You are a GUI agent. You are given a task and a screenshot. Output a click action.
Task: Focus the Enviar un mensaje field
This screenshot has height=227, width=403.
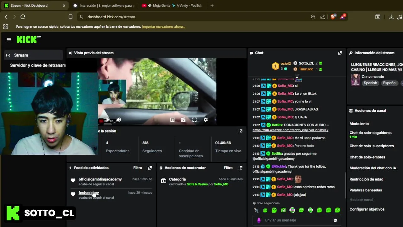click(296, 220)
